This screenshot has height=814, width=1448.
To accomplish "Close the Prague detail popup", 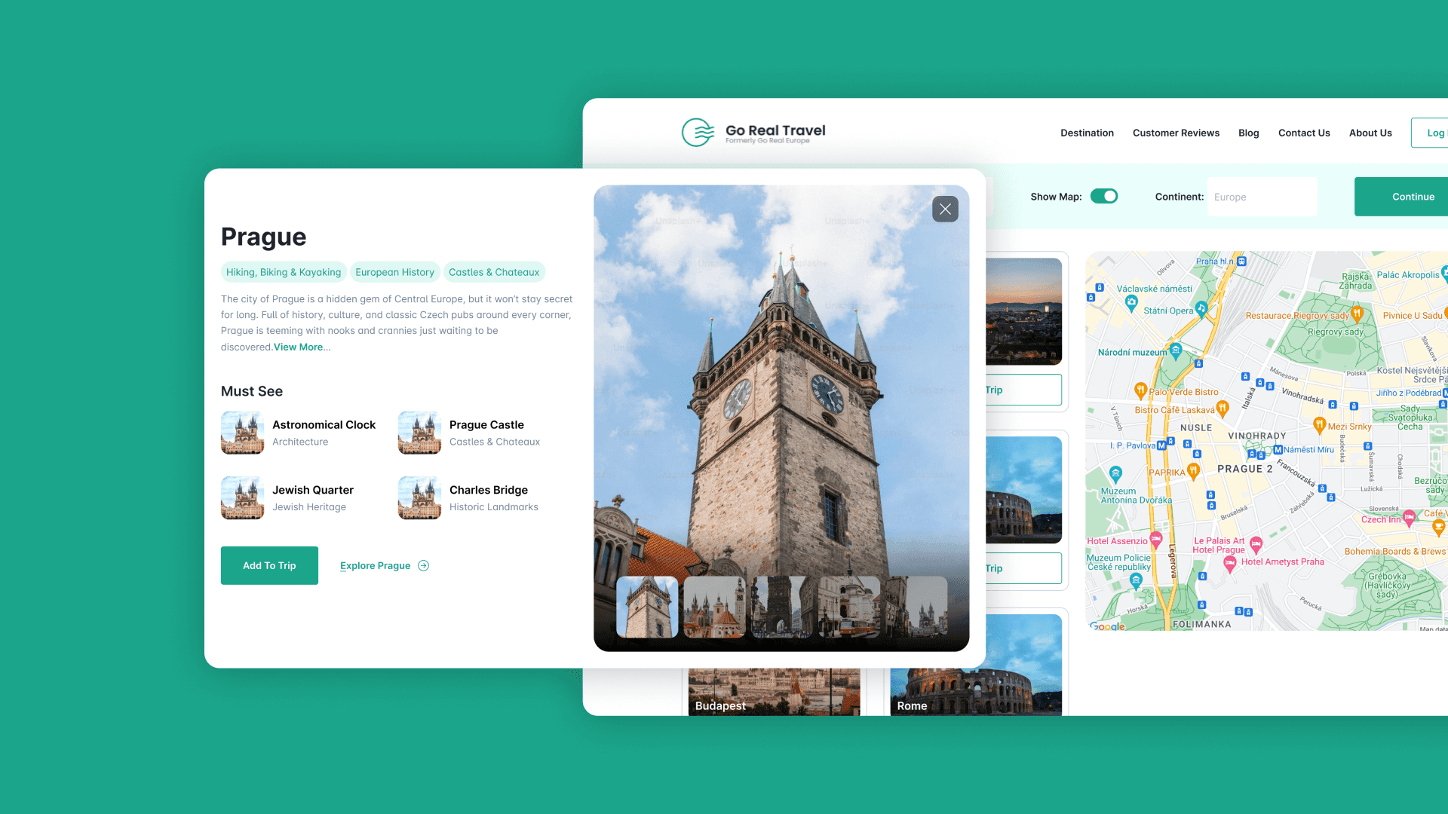I will (945, 209).
